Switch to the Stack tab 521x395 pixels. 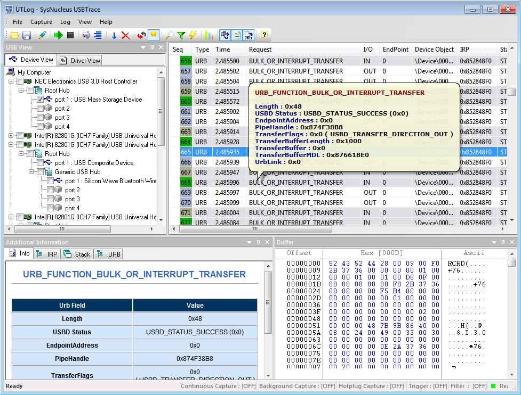point(77,254)
